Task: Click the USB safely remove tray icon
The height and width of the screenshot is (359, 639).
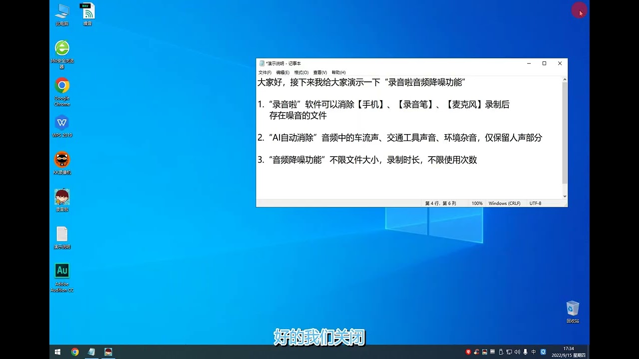Action: coord(501,352)
